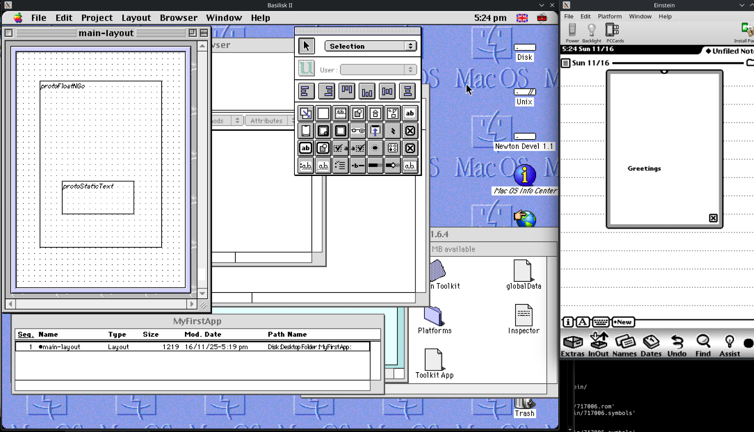Tap the New button in Notes
Viewport: 754px width, 432px height.
[623, 322]
